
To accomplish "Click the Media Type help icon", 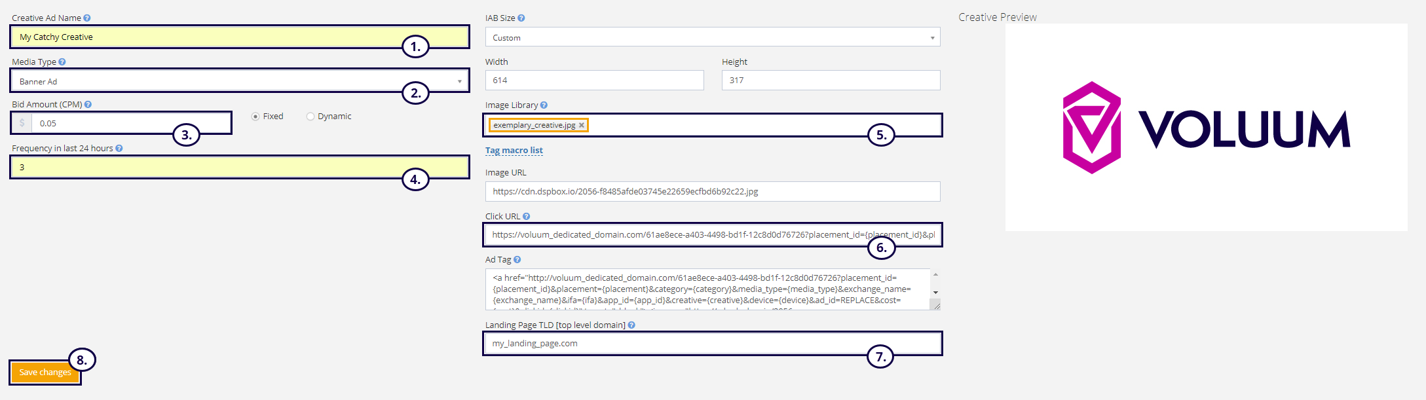I will coord(62,62).
